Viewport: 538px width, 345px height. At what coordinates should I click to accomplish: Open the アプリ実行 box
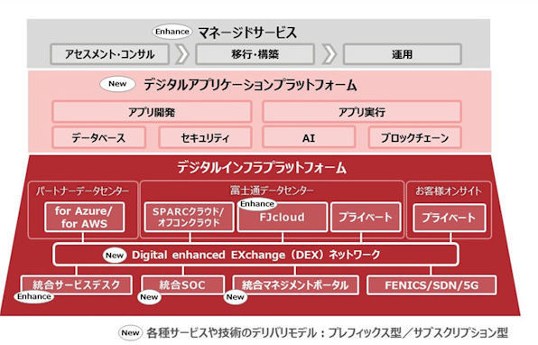(362, 112)
